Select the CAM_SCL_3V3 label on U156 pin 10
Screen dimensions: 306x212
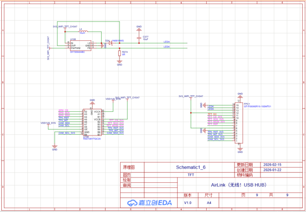[67, 133]
